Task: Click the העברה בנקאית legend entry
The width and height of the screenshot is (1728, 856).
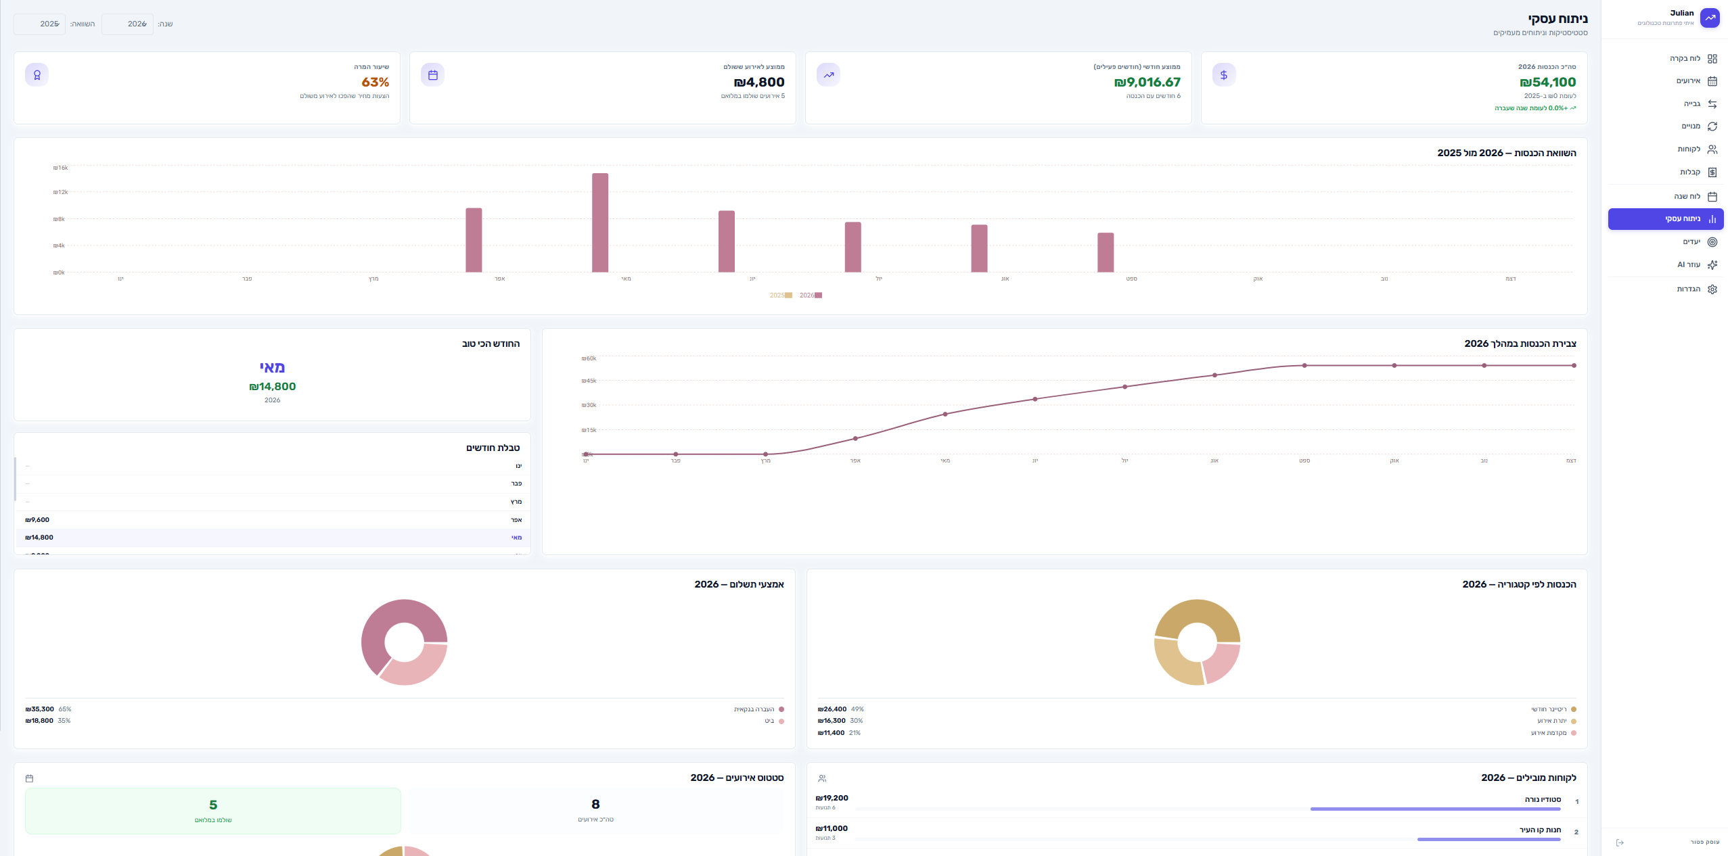Action: click(758, 709)
